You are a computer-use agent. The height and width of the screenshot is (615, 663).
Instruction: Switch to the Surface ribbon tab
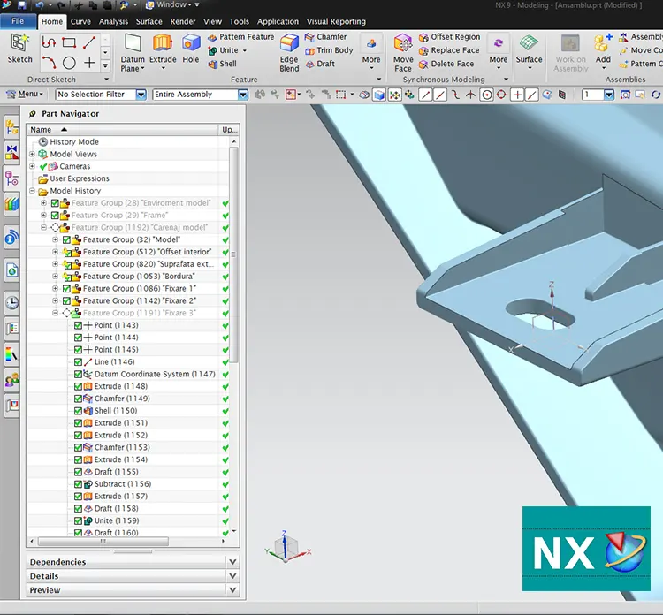click(149, 21)
